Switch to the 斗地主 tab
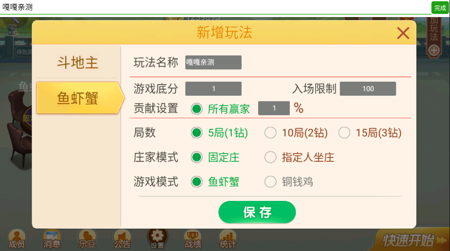450x251 pixels. pyautogui.click(x=77, y=63)
